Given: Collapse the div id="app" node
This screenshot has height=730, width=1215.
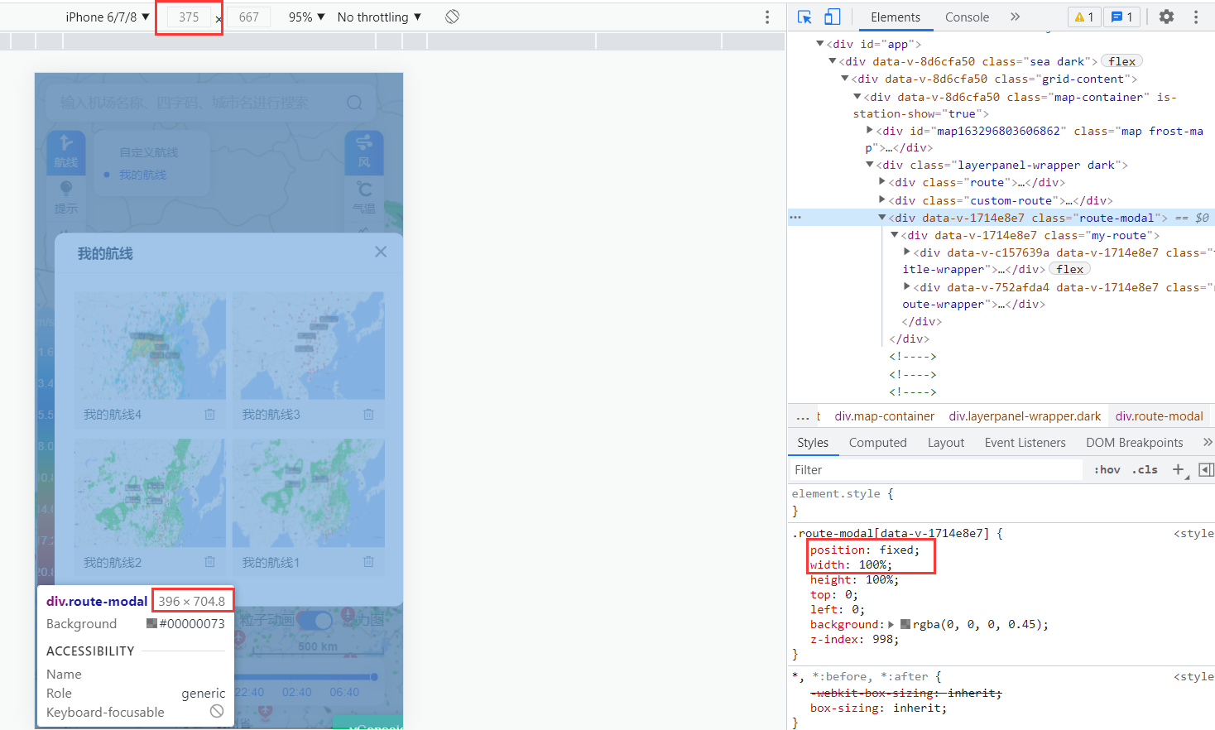Looking at the screenshot, I should (820, 44).
